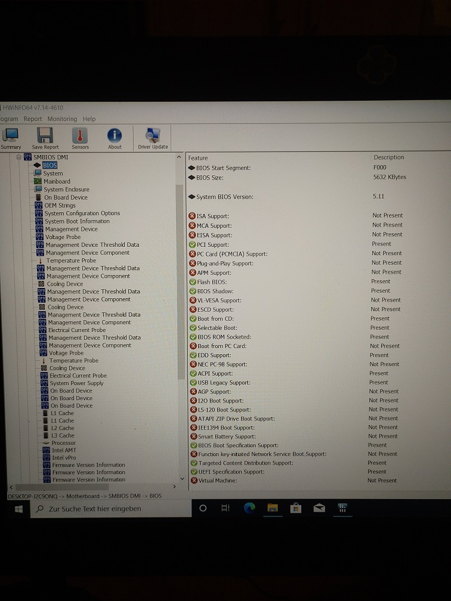451x601 pixels.
Task: Open Microsoft Store from taskbar
Action: [295, 508]
